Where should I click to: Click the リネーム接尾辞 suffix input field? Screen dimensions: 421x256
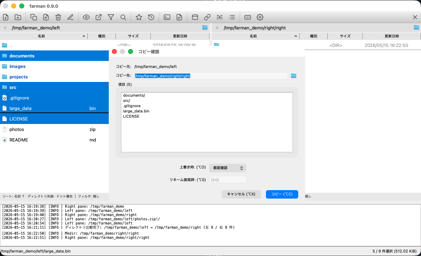click(228, 180)
